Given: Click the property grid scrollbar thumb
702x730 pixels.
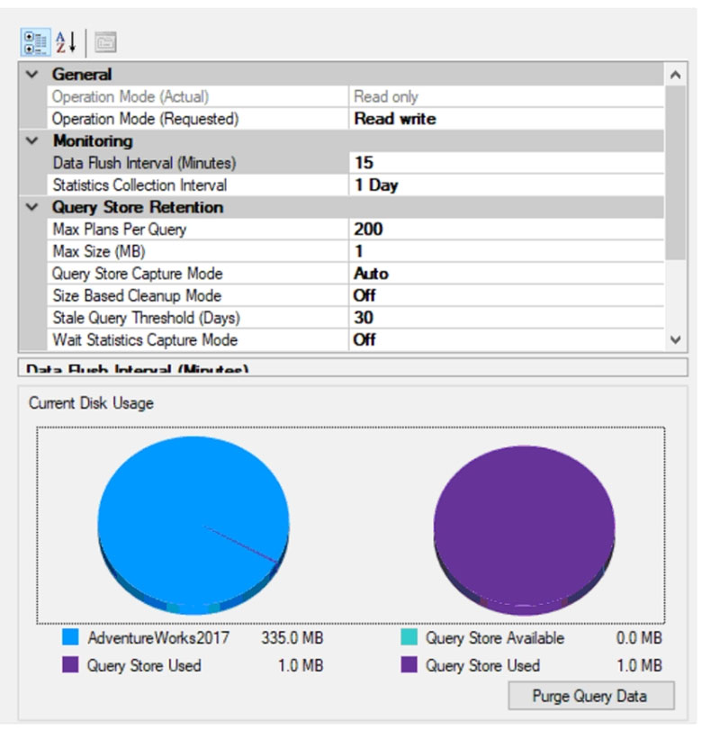Looking at the screenshot, I should [x=676, y=172].
